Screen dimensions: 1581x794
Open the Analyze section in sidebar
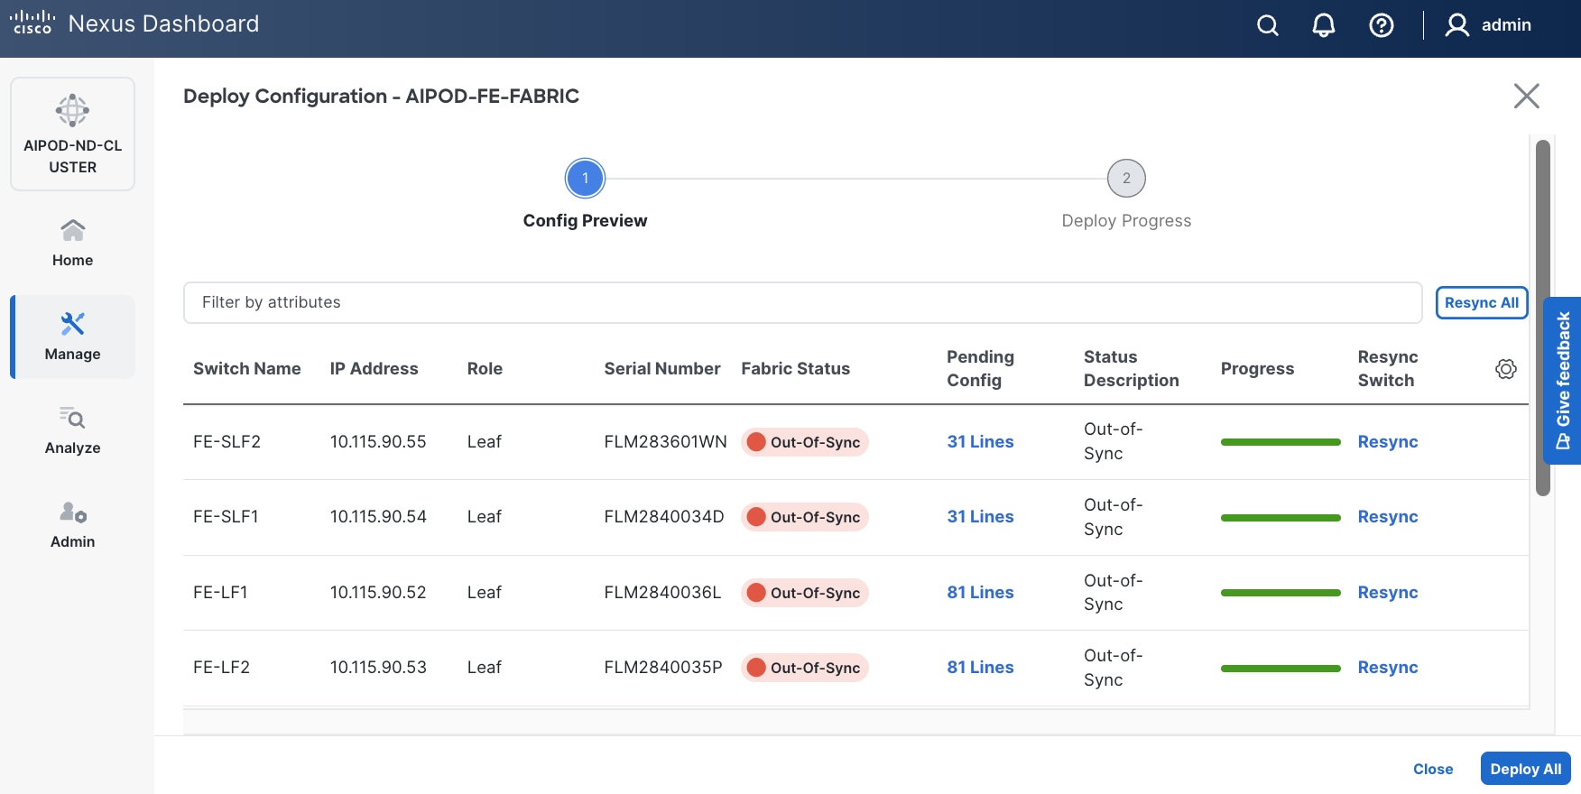tap(72, 430)
